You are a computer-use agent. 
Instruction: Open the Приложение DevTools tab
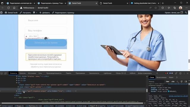click(80, 73)
